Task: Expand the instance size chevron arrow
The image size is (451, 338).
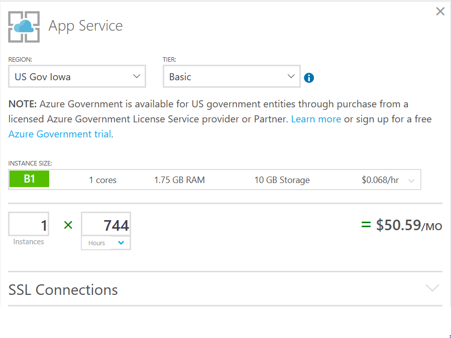Action: pos(411,181)
